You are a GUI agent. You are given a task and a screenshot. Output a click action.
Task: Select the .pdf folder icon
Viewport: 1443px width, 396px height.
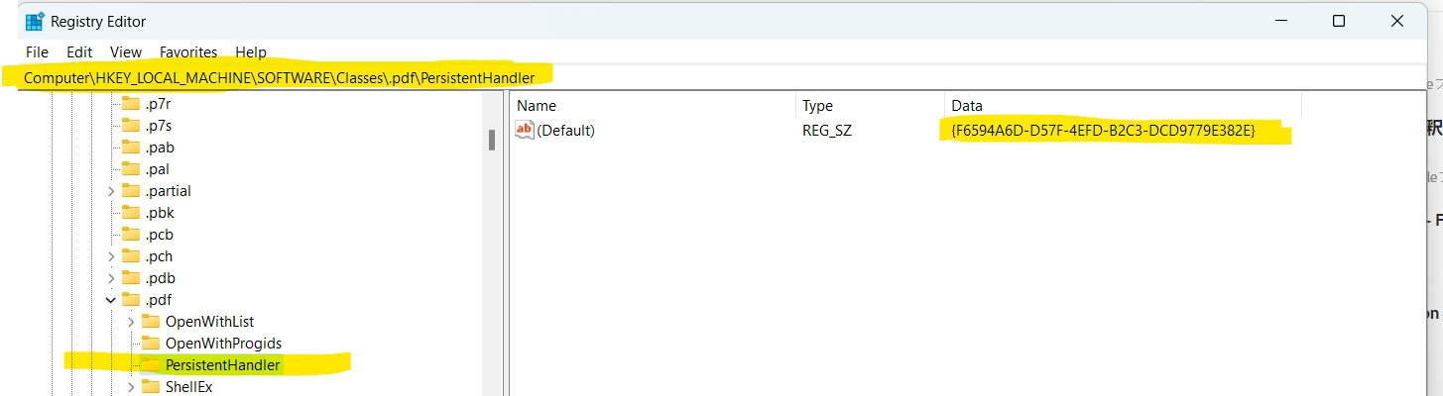[131, 300]
